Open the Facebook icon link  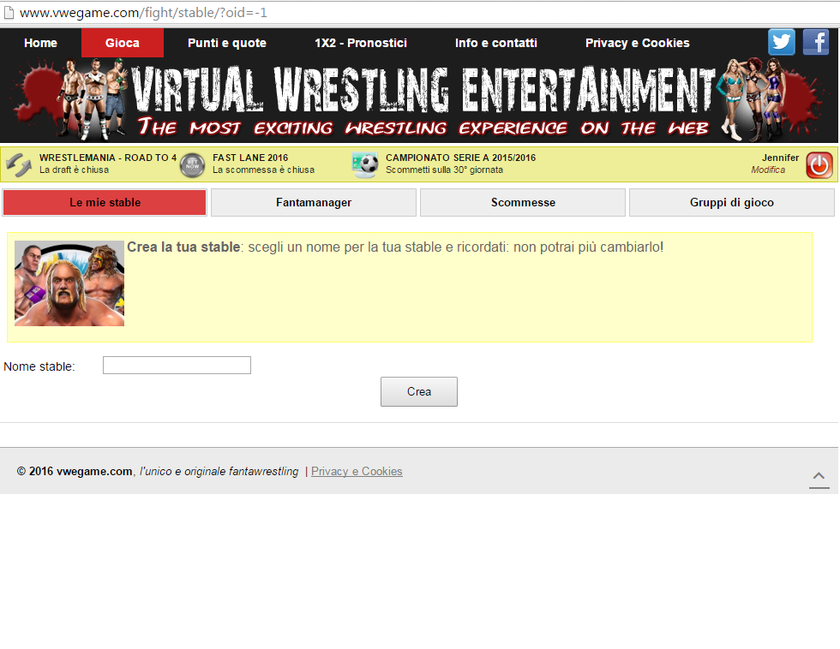click(x=816, y=42)
